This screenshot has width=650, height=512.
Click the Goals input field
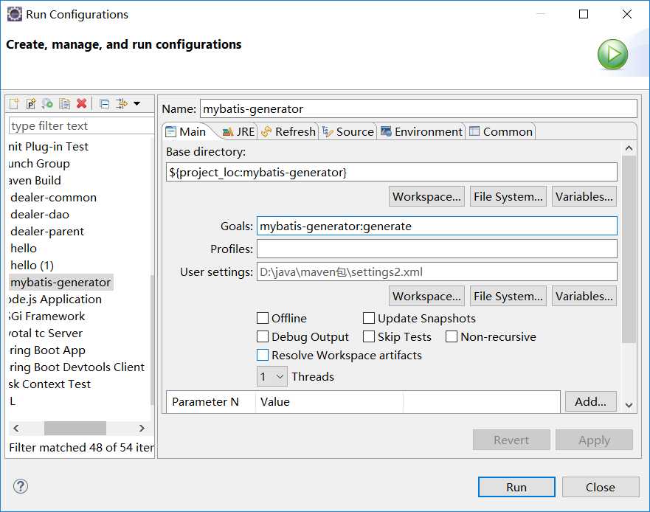click(437, 226)
